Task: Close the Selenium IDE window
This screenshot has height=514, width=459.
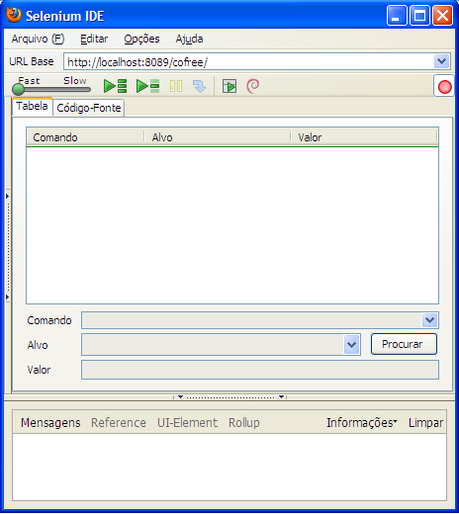Action: coord(442,15)
